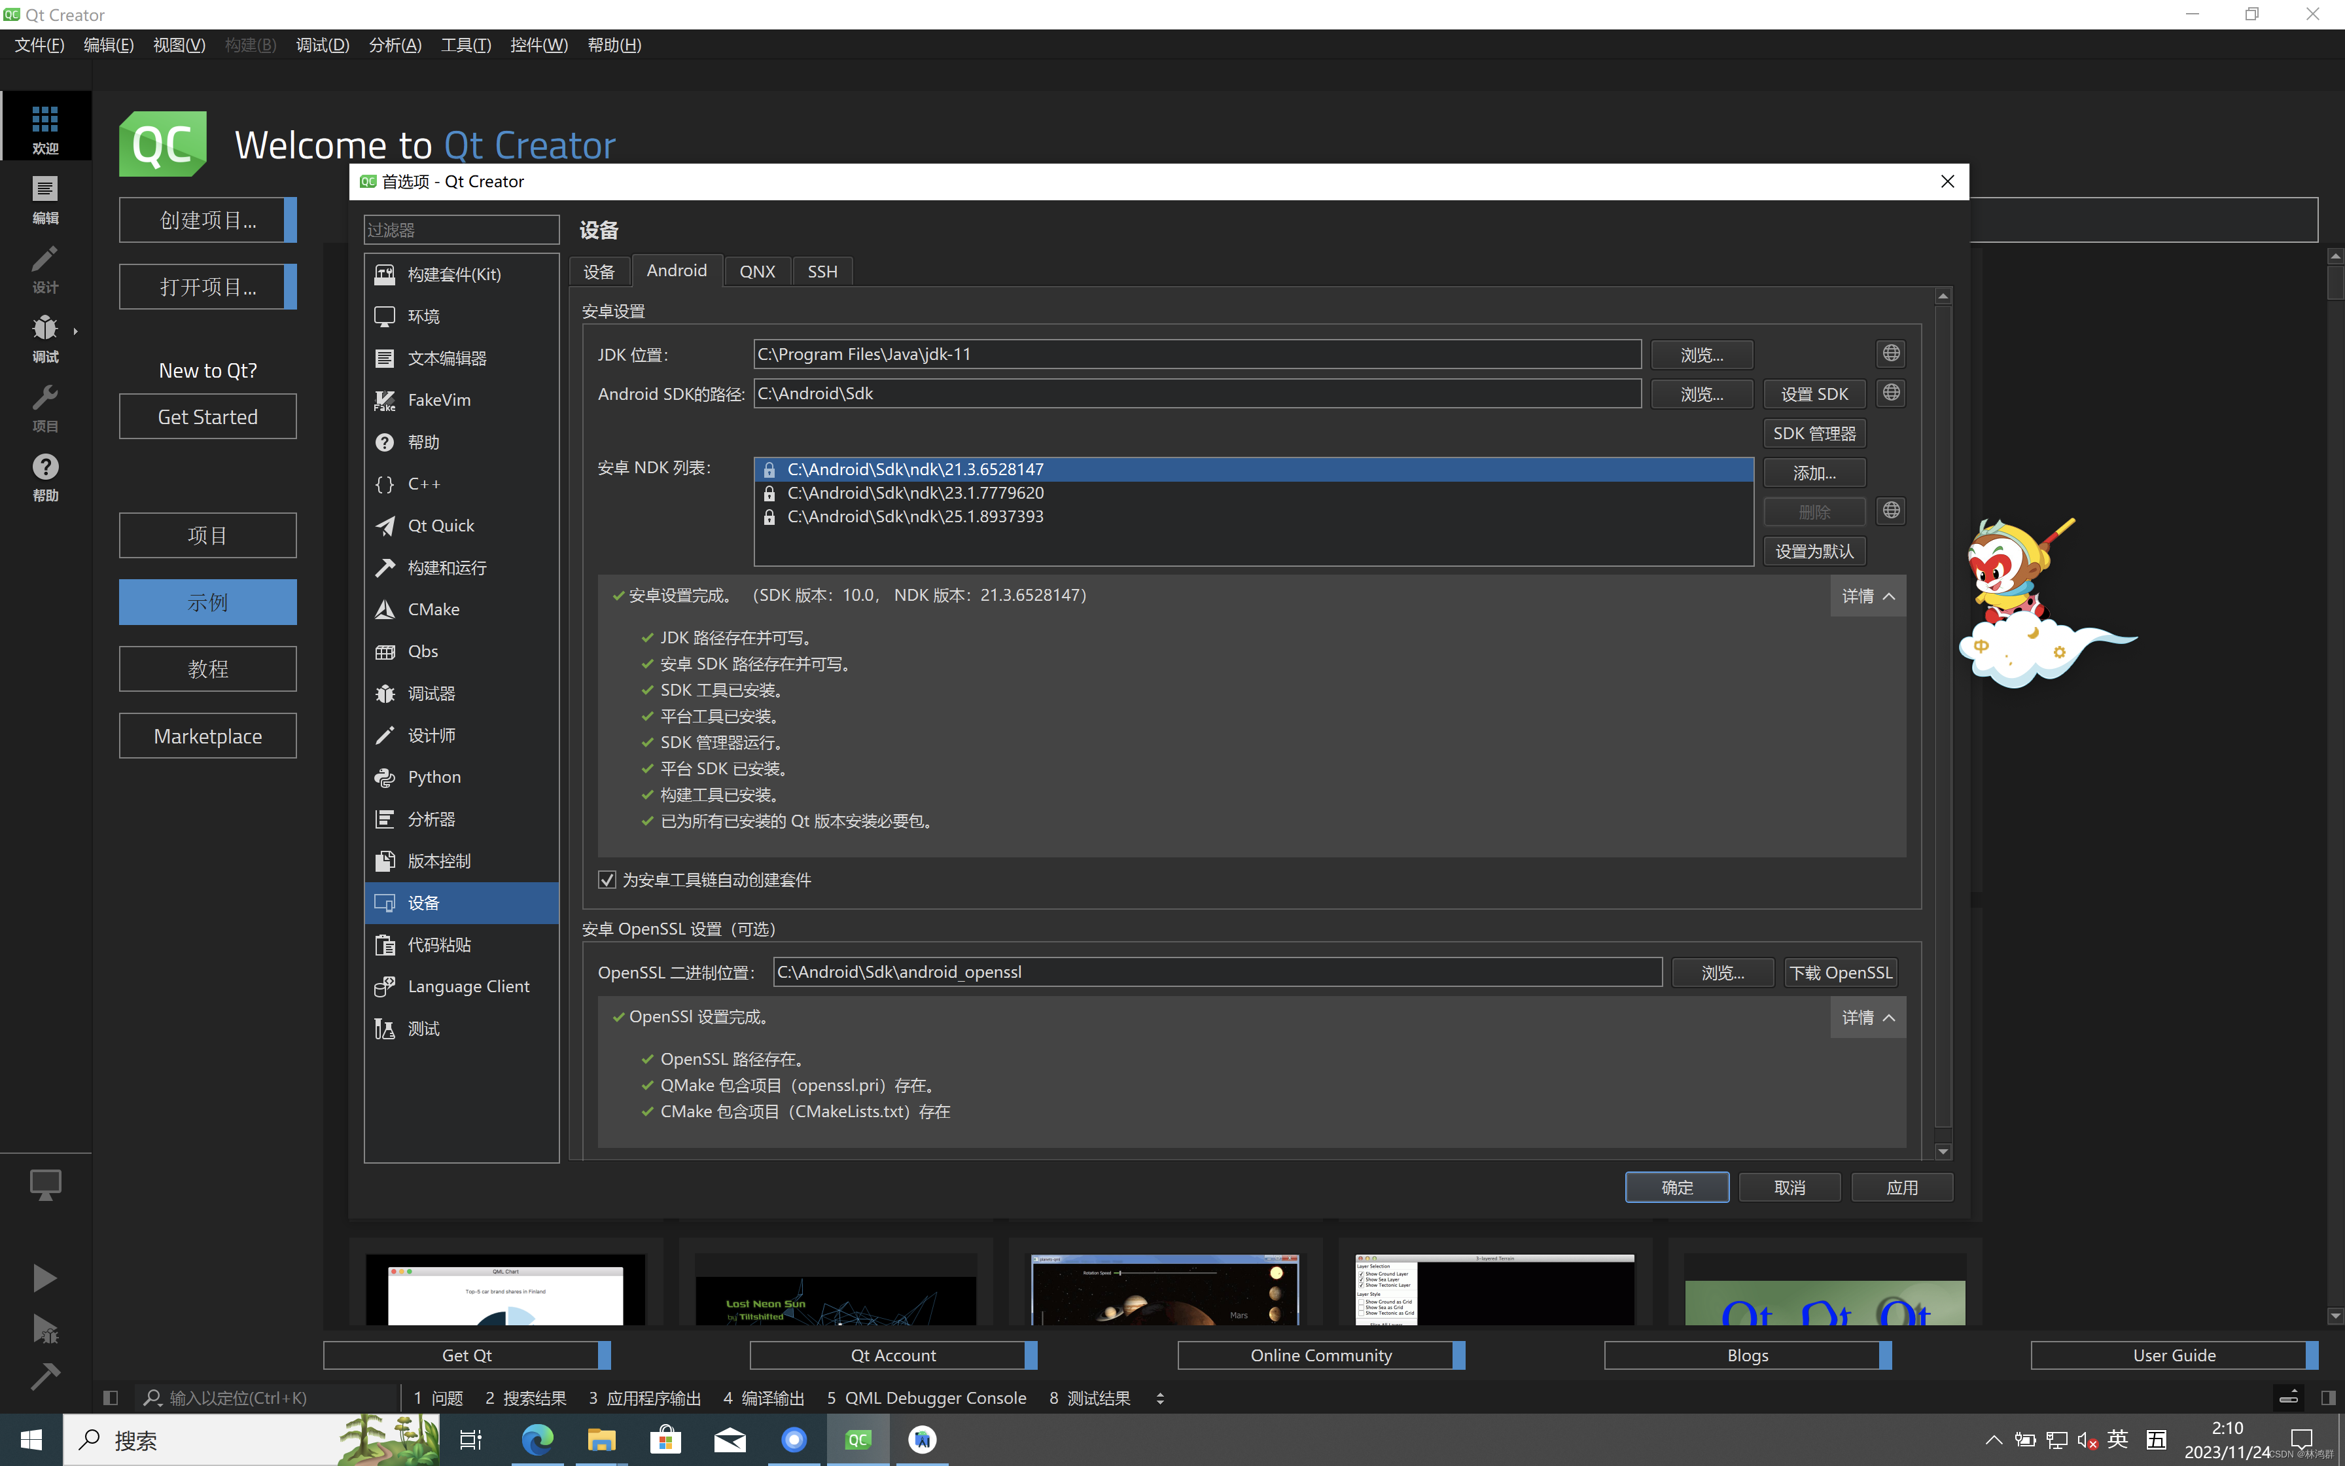This screenshot has height=1466, width=2345.
Task: Switch to 编辑 (Edit) mode in sidebar
Action: [46, 200]
